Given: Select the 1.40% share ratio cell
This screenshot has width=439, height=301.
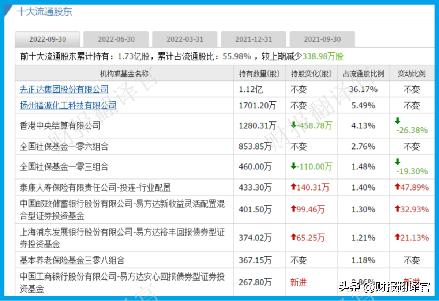Looking at the screenshot, I should pyautogui.click(x=364, y=188).
